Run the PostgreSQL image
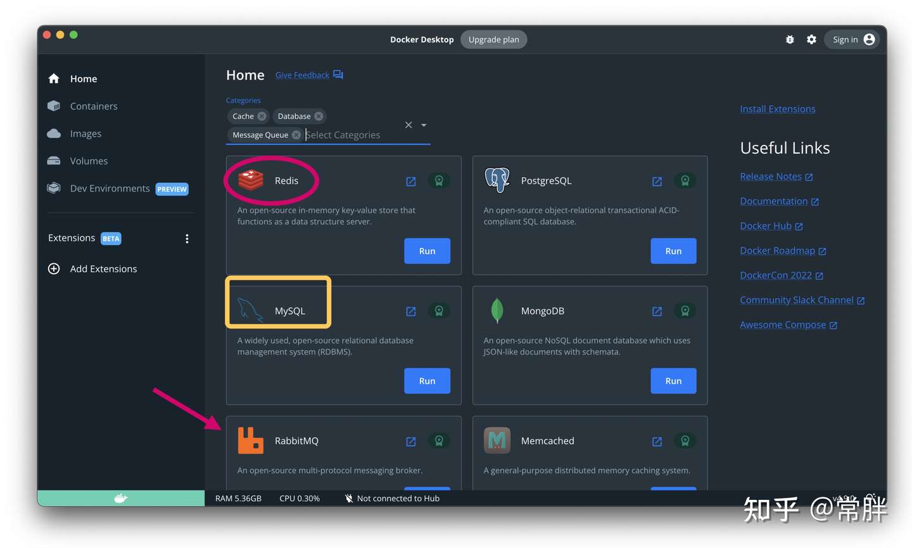The image size is (912, 548). 674,251
